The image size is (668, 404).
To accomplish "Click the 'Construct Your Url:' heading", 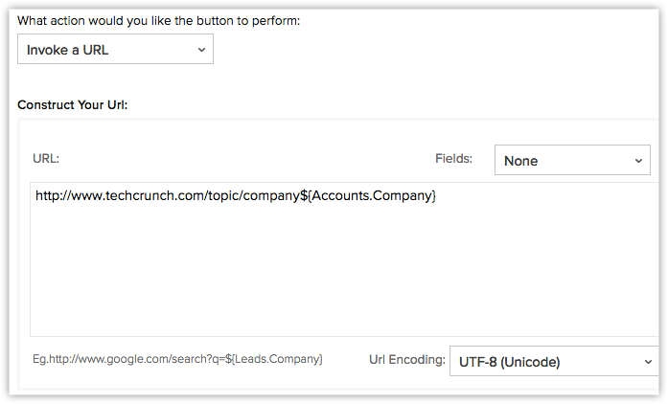I will 73,102.
